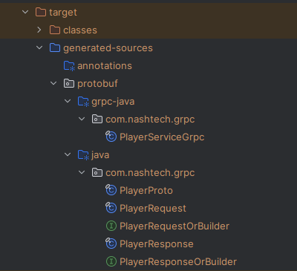
Task: Click the PlayerProto class icon
Action: point(111,190)
